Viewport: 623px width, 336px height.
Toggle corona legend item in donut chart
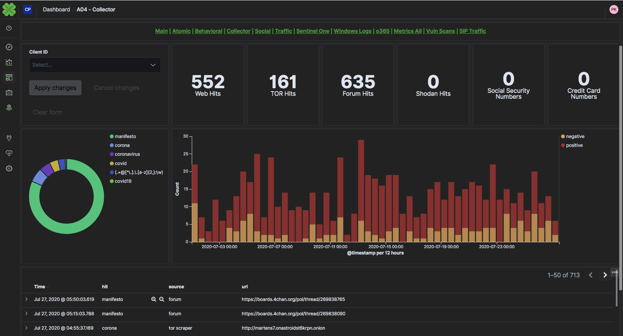click(x=120, y=145)
